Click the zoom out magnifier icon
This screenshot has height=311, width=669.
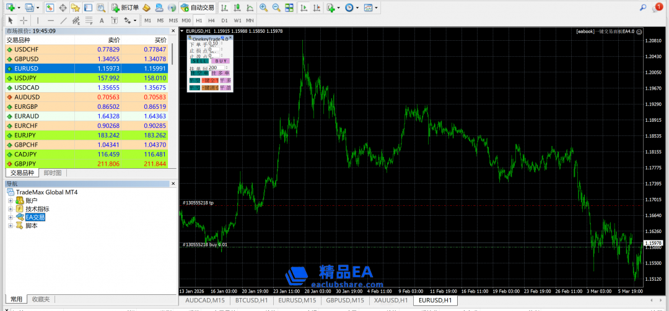pos(276,7)
